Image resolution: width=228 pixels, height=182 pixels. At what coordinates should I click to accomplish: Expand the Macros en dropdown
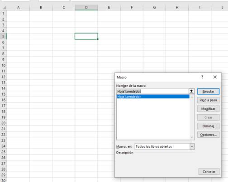pyautogui.click(x=192, y=146)
